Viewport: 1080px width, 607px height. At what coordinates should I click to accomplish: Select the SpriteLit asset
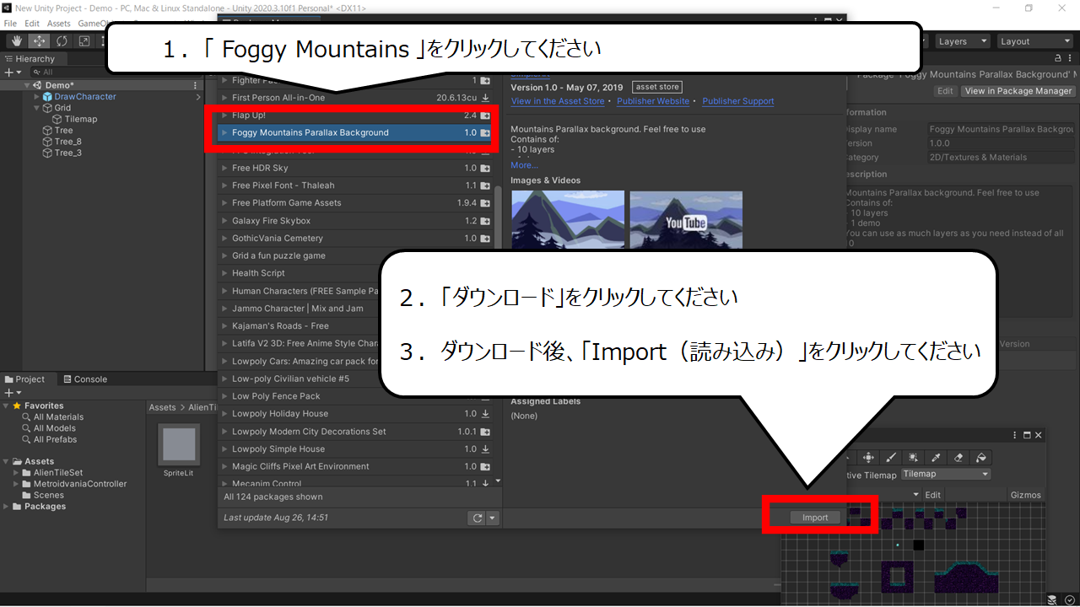(179, 450)
